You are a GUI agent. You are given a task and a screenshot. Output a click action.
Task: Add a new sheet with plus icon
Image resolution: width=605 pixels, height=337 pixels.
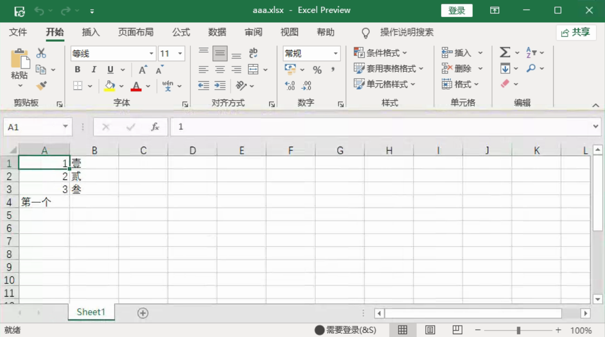143,313
